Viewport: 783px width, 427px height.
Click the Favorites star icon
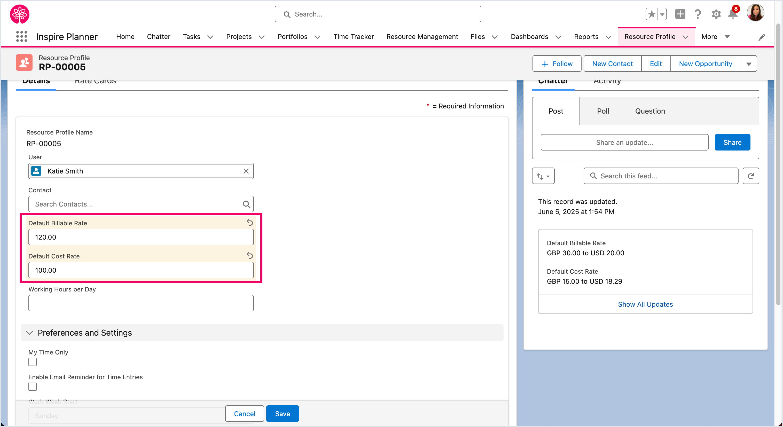(x=652, y=14)
